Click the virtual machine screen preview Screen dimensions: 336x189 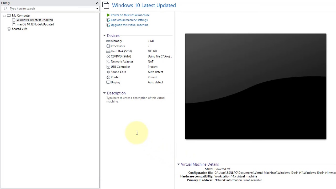pos(256,86)
